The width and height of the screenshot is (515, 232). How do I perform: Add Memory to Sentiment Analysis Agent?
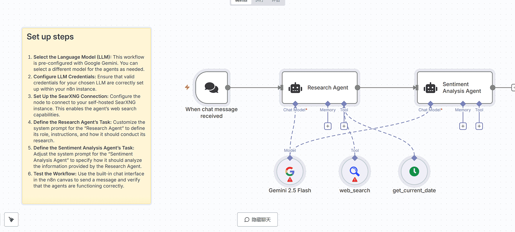(463, 126)
